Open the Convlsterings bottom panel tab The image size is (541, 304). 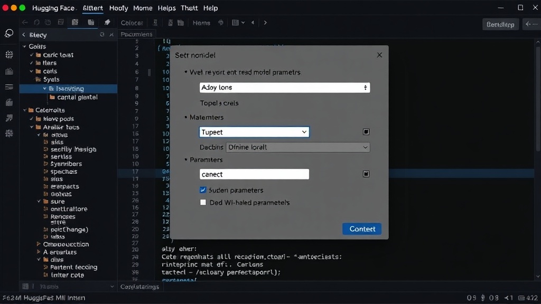pyautogui.click(x=139, y=287)
